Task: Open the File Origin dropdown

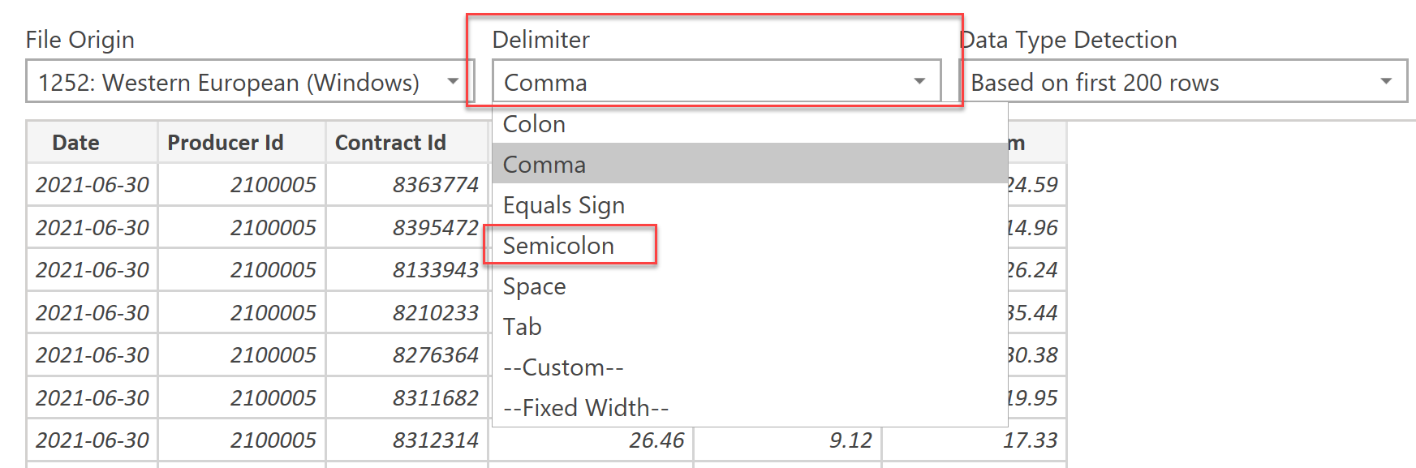Action: click(454, 81)
